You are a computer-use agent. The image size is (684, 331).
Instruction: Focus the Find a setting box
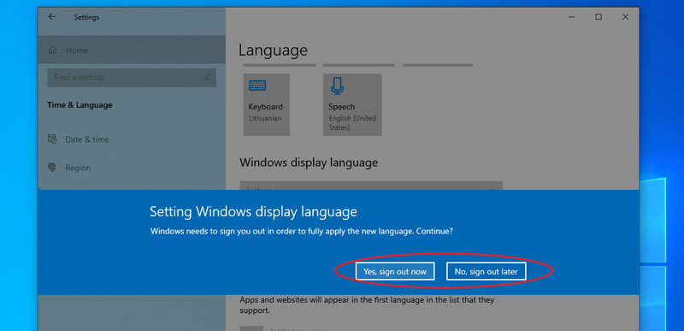point(132,78)
